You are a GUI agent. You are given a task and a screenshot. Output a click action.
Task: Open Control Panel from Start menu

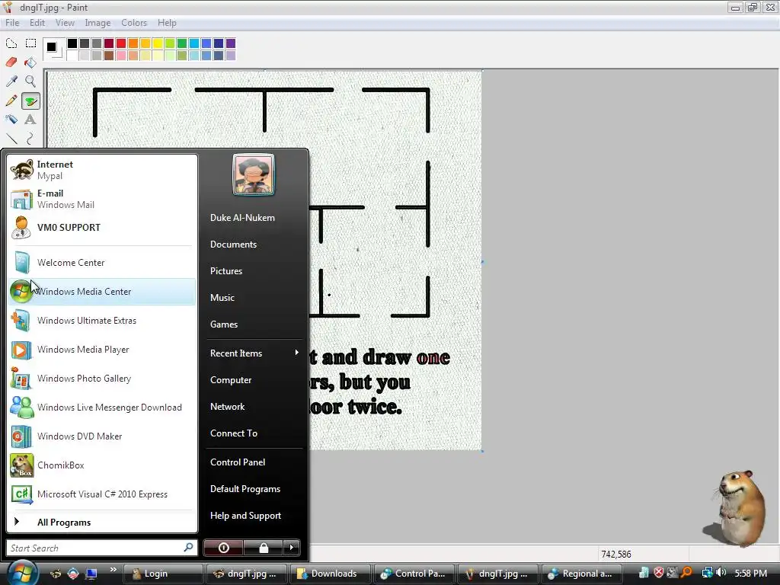(254, 462)
